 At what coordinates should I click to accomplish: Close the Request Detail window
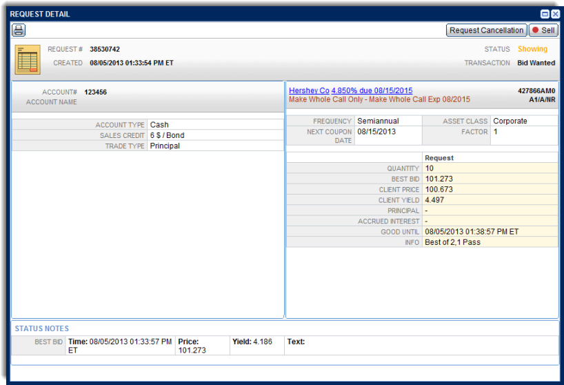[555, 14]
